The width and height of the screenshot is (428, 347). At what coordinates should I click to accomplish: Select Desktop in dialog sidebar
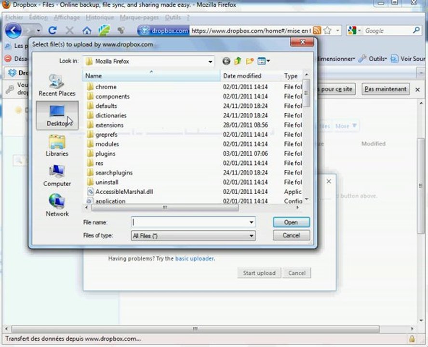coord(57,115)
